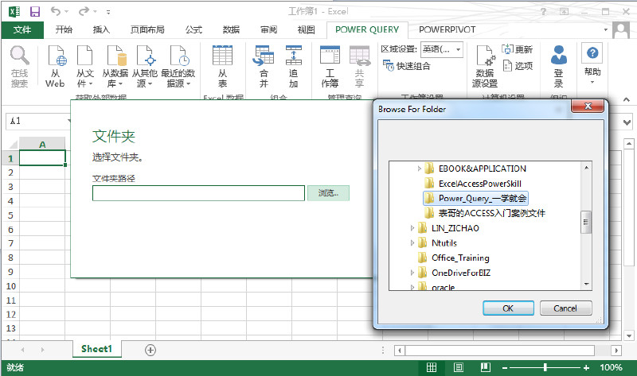
Task: Switch to Page Layout view in status bar
Action: pyautogui.click(x=459, y=367)
